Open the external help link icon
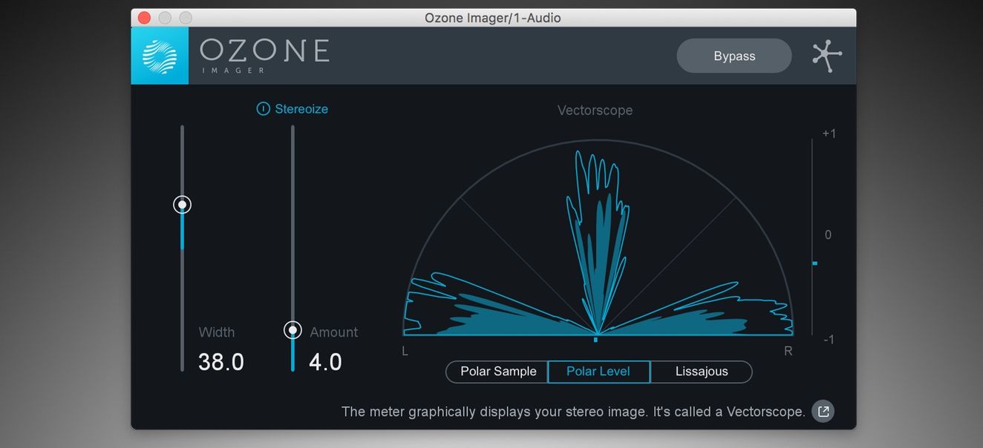983x448 pixels. coord(823,411)
